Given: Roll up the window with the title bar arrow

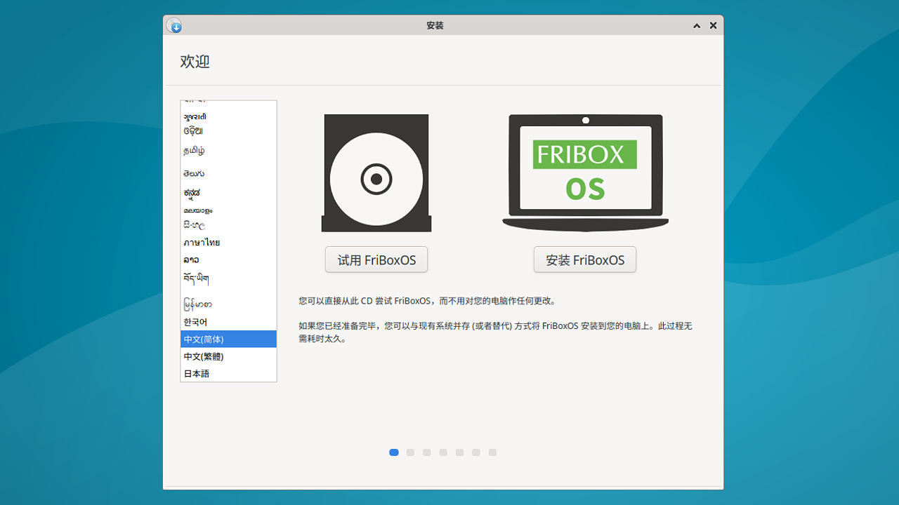Looking at the screenshot, I should point(697,25).
